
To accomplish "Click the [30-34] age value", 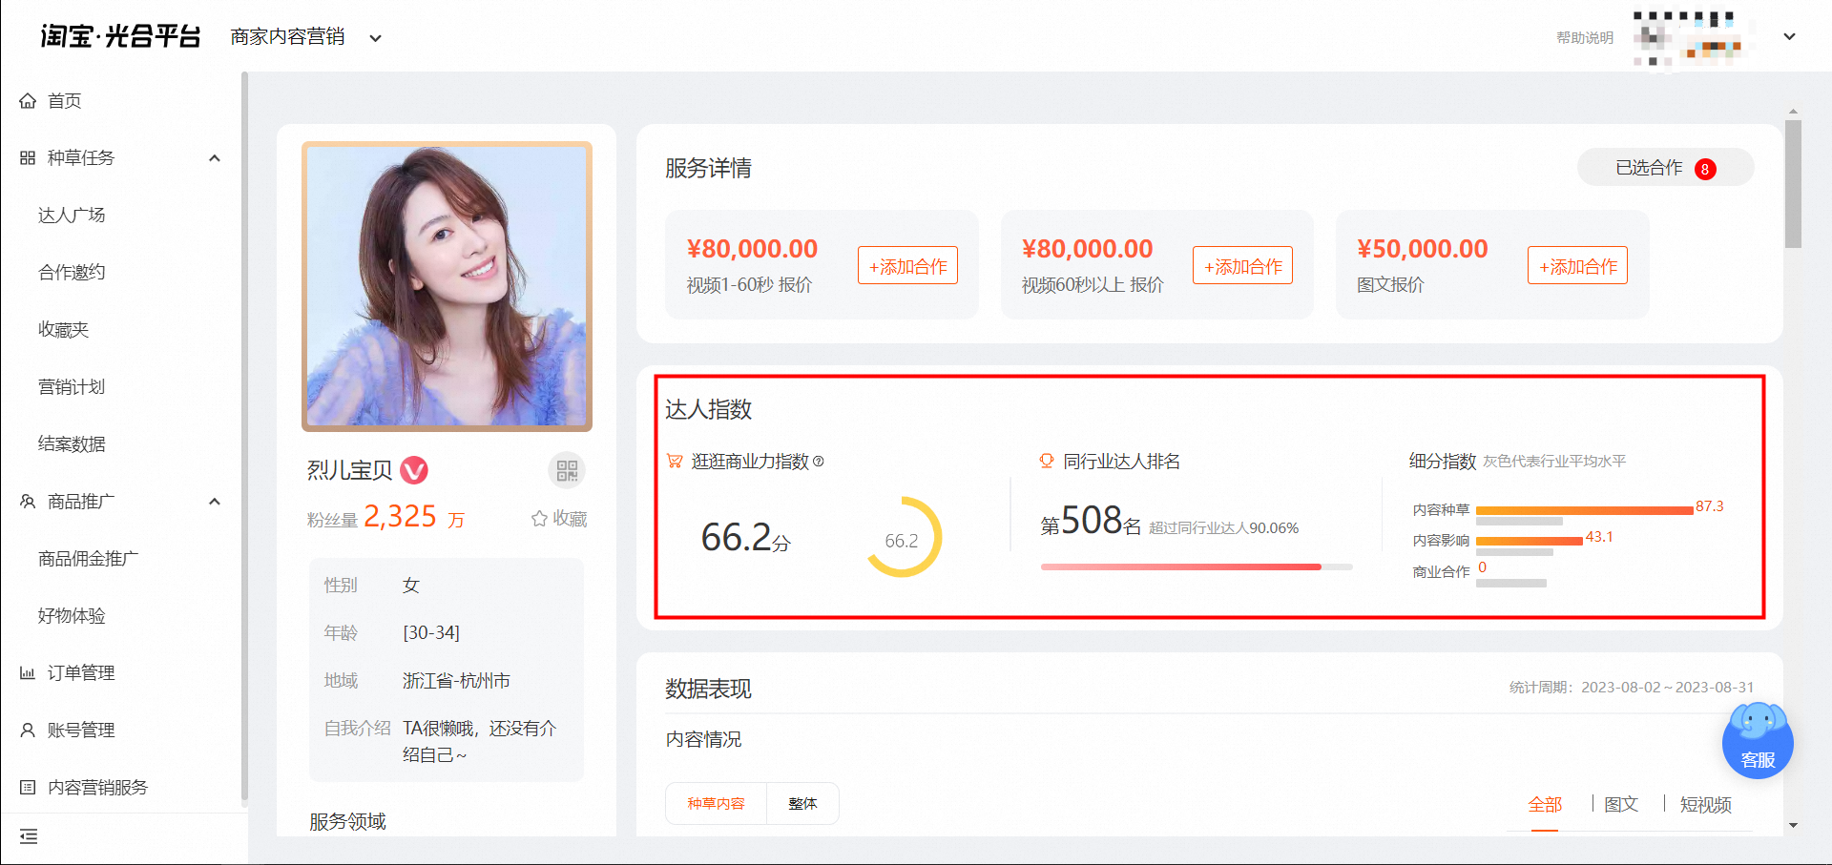I will point(431,633).
